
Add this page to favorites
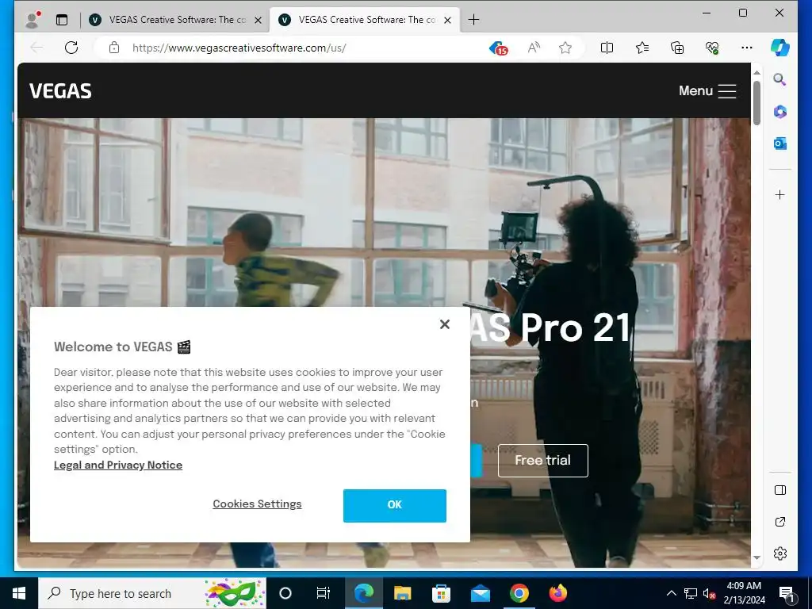pos(565,48)
